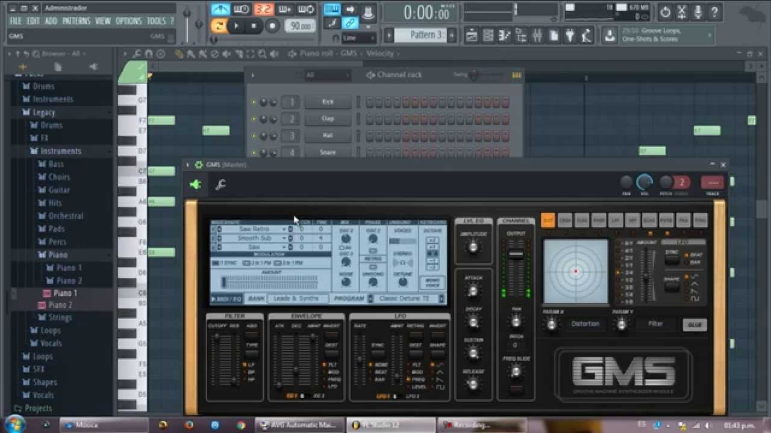Viewport: 771px width, 433px height.
Task: Click the GMS window gear icon in title
Action: [199, 165]
